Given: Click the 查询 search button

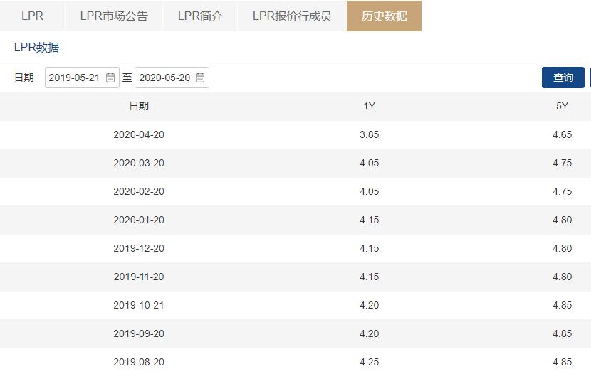Looking at the screenshot, I should [563, 78].
